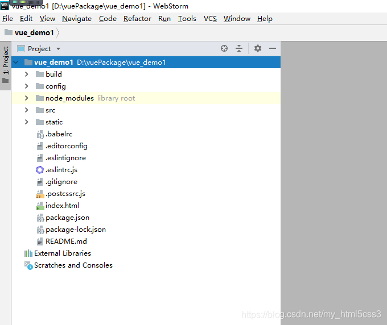
Task: Click the node_modules folder icon
Action: (40, 98)
